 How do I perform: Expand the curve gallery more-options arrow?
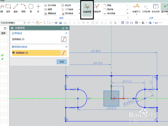click(79, 13)
